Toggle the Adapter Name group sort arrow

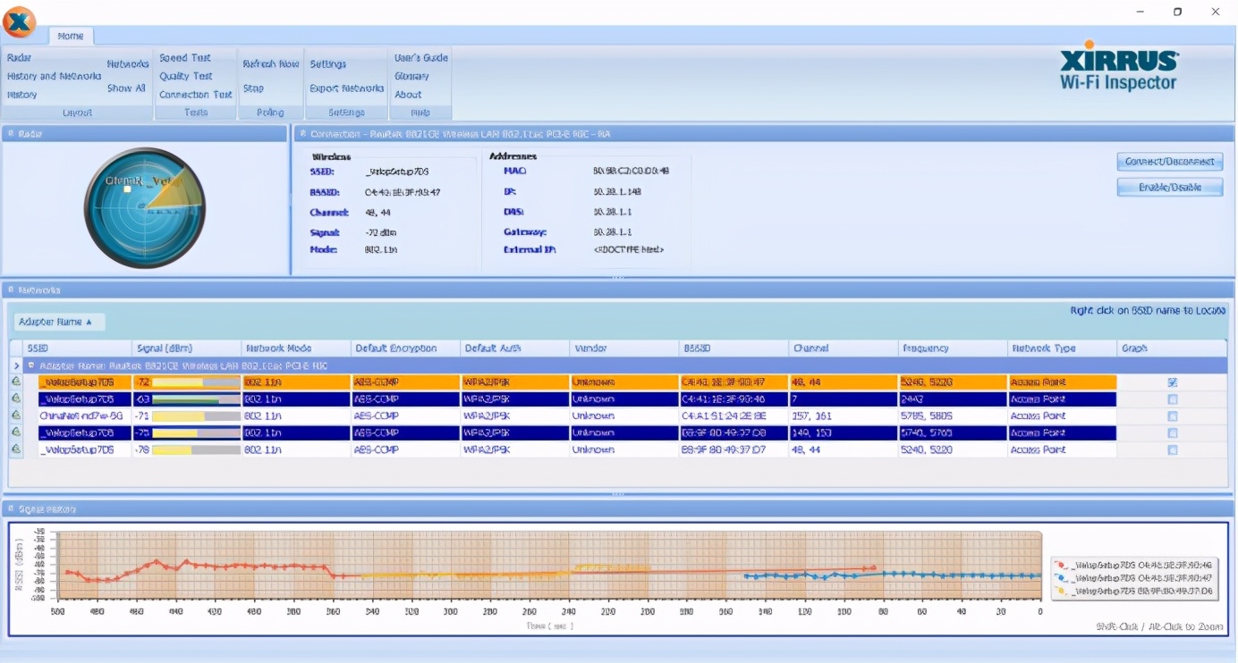click(x=89, y=322)
